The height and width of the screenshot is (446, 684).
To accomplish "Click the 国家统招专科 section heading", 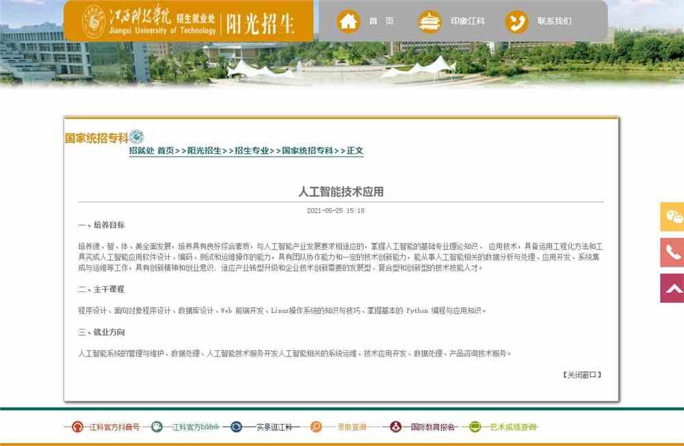I will click(x=97, y=138).
